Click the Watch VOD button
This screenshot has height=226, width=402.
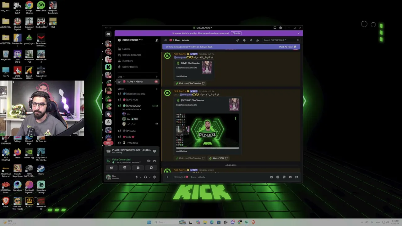pyautogui.click(x=218, y=158)
